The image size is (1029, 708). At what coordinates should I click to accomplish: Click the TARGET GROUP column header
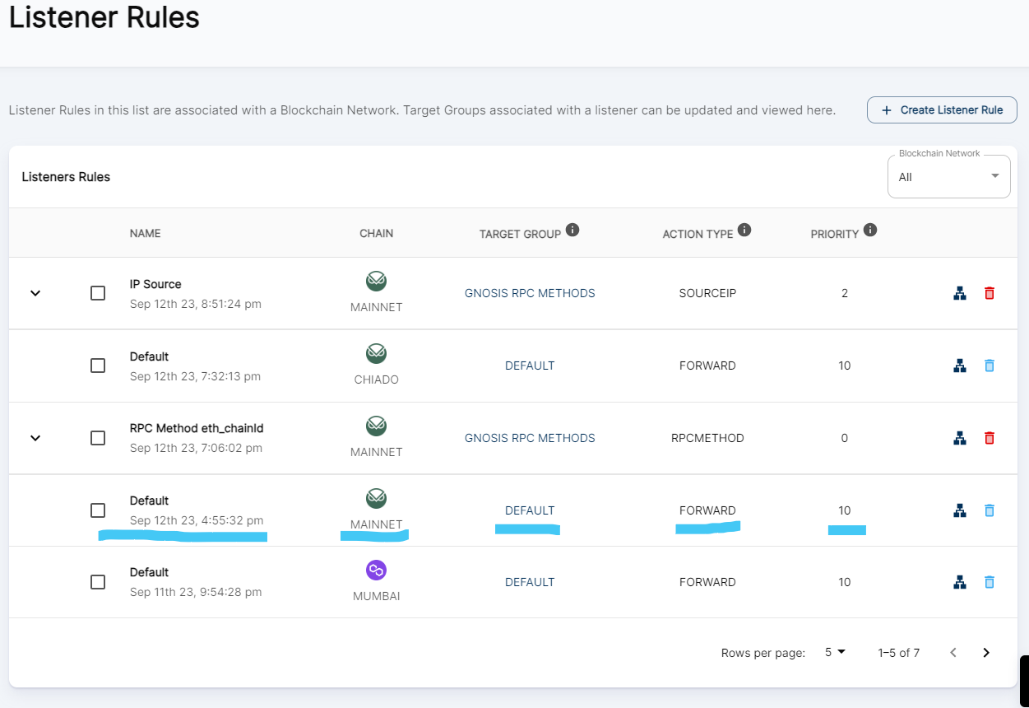click(x=520, y=234)
